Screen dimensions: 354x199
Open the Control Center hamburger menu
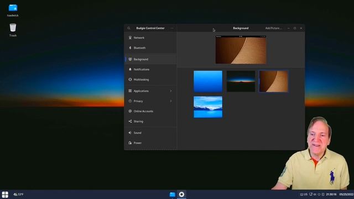pos(172,28)
